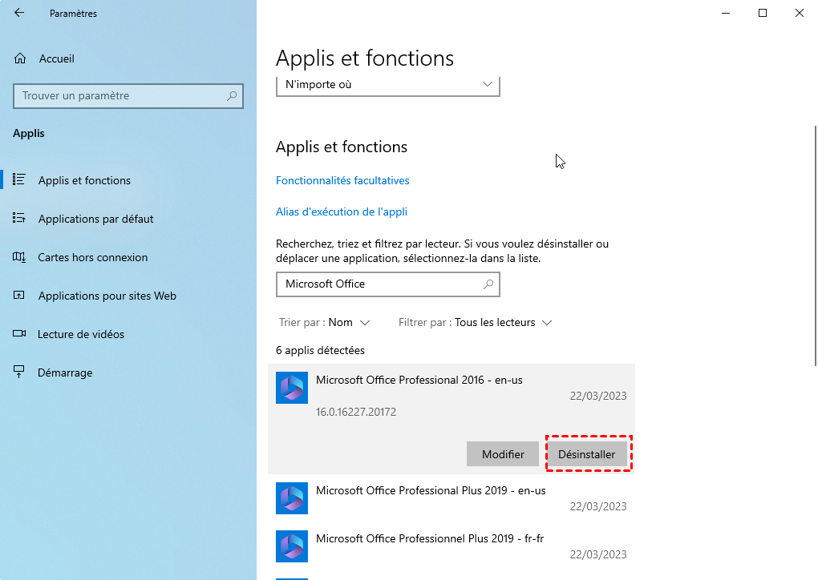Click the back arrow in Paramètres

(19, 13)
